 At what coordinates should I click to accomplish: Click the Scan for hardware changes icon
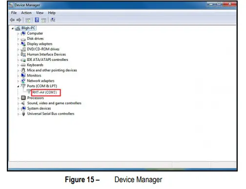53,20
